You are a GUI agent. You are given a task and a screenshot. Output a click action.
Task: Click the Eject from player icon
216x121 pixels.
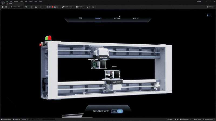55,7
